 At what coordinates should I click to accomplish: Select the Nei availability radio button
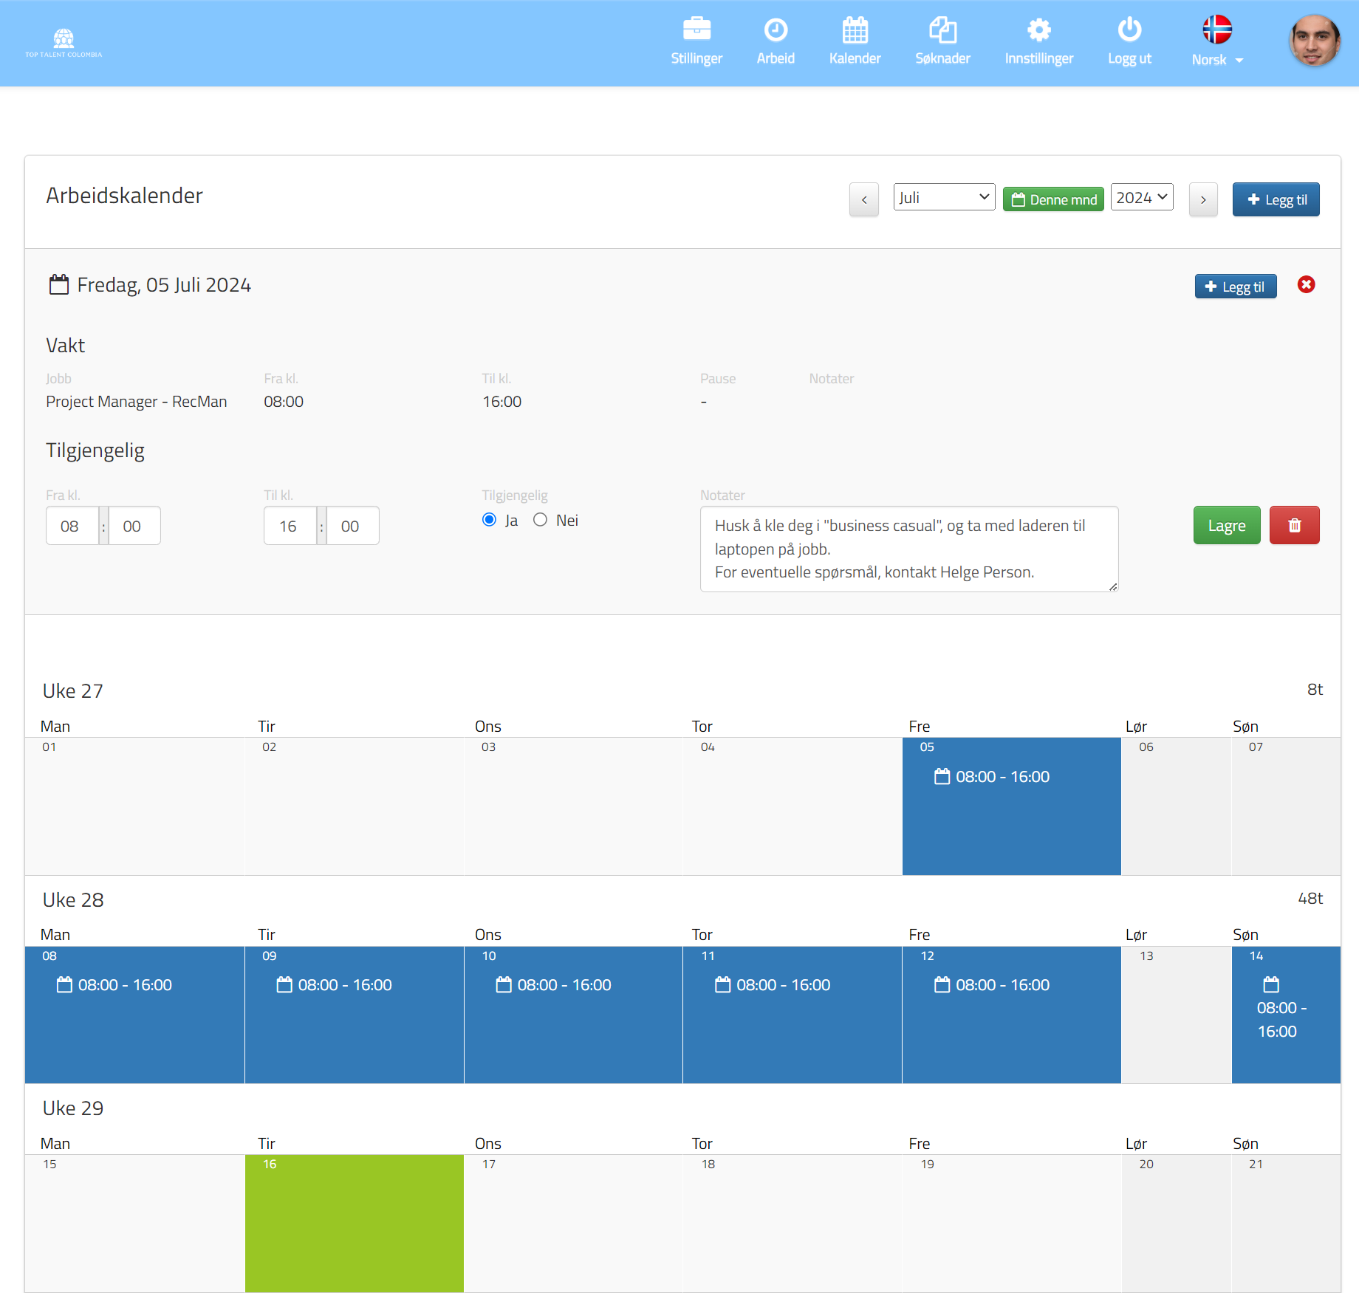pyautogui.click(x=540, y=520)
